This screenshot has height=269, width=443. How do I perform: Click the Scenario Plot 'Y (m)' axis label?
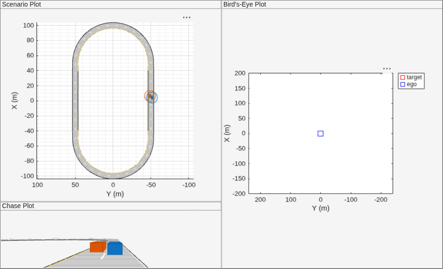[x=115, y=194]
